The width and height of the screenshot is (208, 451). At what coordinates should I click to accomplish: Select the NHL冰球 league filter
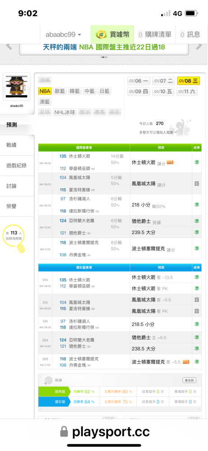[x=65, y=112]
